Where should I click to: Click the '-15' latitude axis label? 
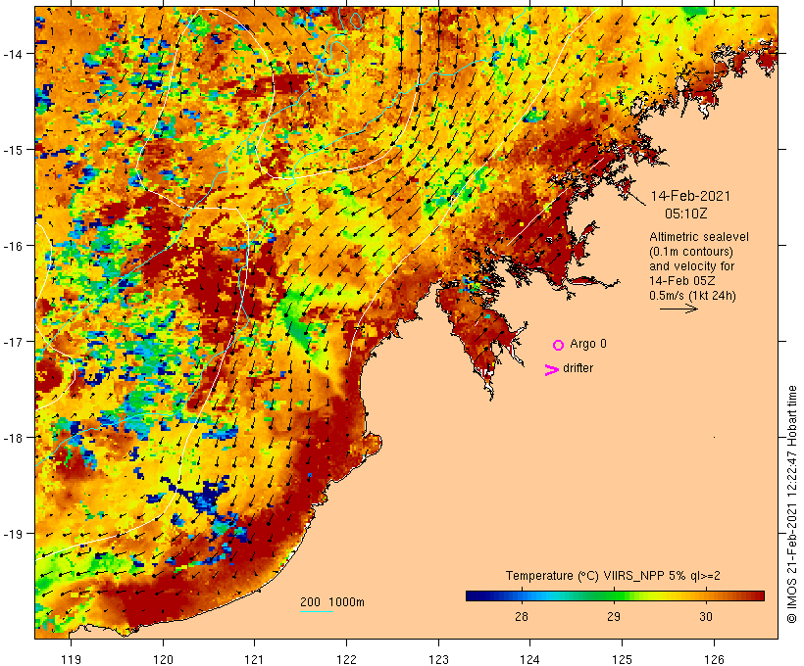12,150
